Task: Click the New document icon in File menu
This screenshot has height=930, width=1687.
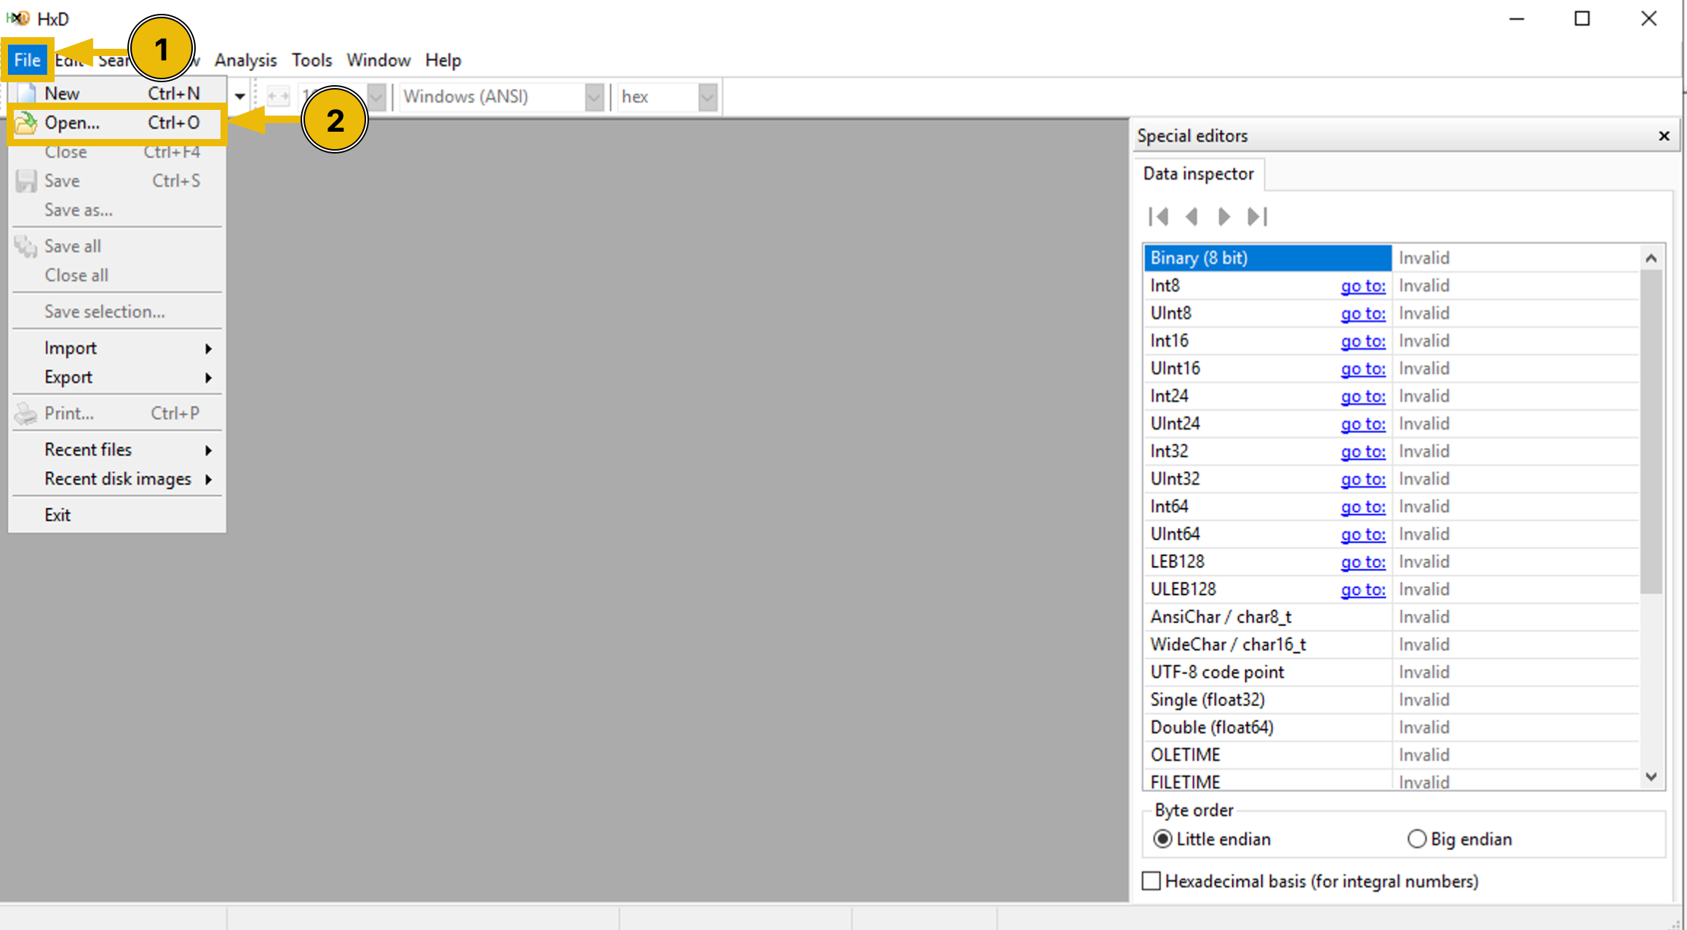Action: coord(27,93)
